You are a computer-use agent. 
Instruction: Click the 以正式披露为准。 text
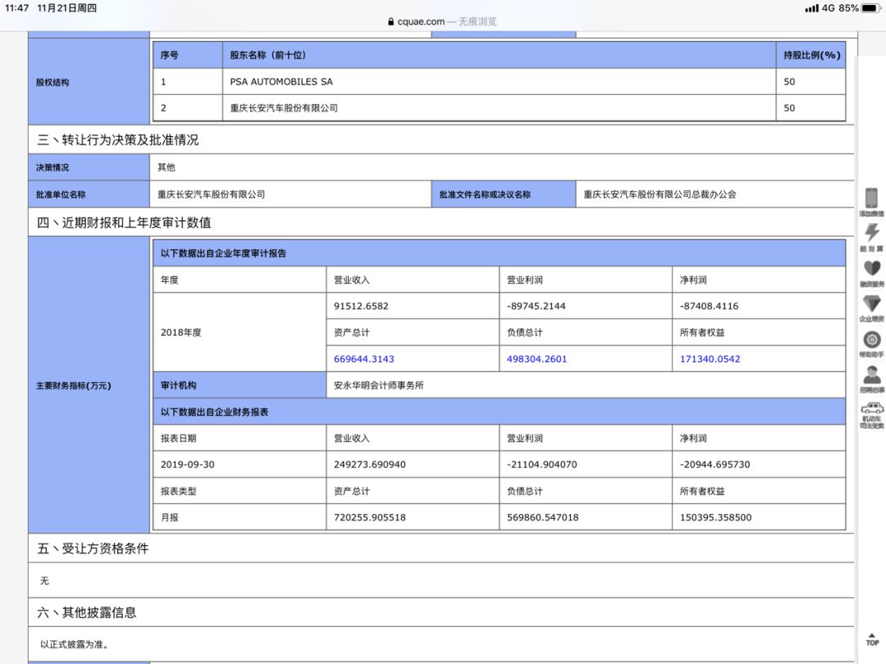(74, 644)
